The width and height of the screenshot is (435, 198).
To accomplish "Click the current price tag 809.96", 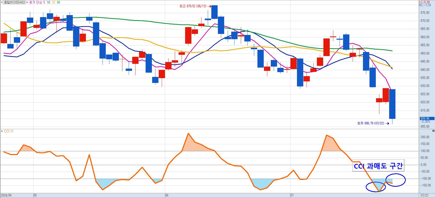I will point(427,118).
